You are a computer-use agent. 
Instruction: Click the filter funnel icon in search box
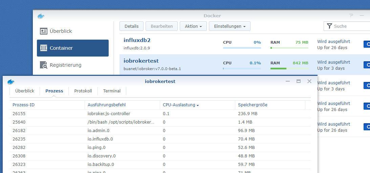coord(329,26)
